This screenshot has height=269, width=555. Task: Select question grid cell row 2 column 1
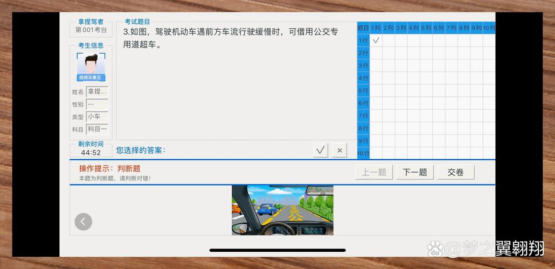click(x=376, y=53)
